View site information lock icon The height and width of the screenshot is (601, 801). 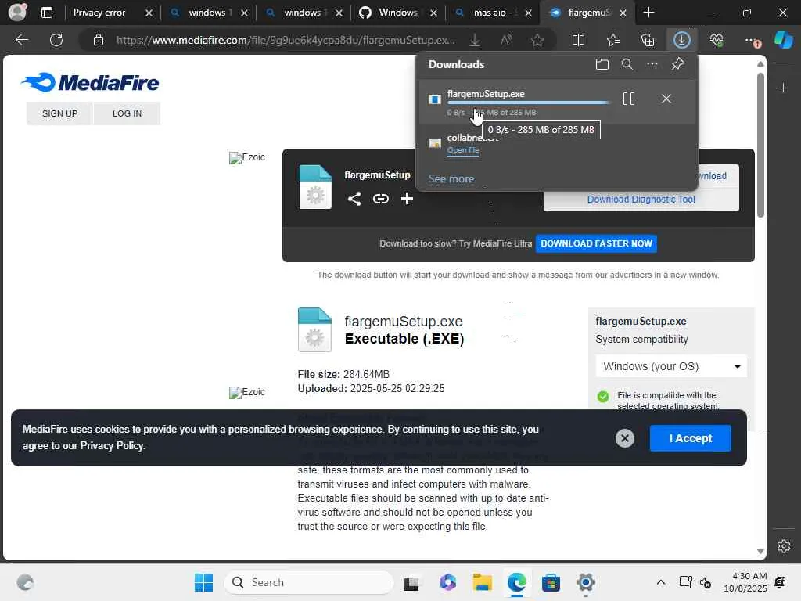99,40
